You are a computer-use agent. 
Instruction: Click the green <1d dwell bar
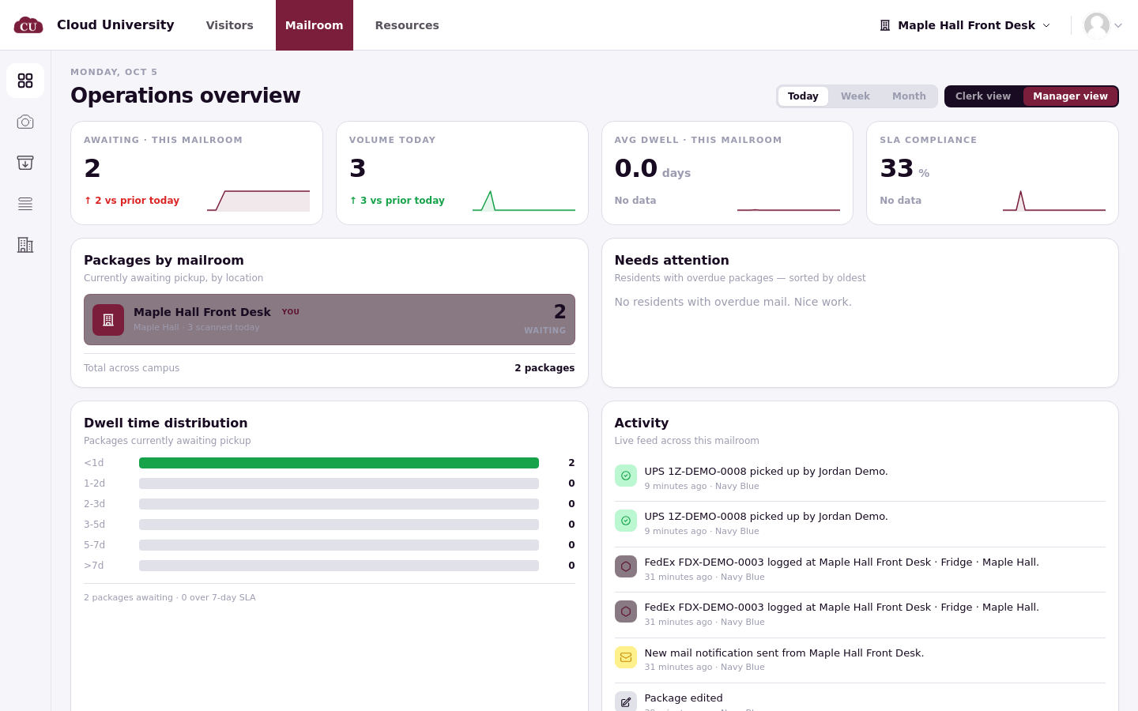click(x=339, y=463)
